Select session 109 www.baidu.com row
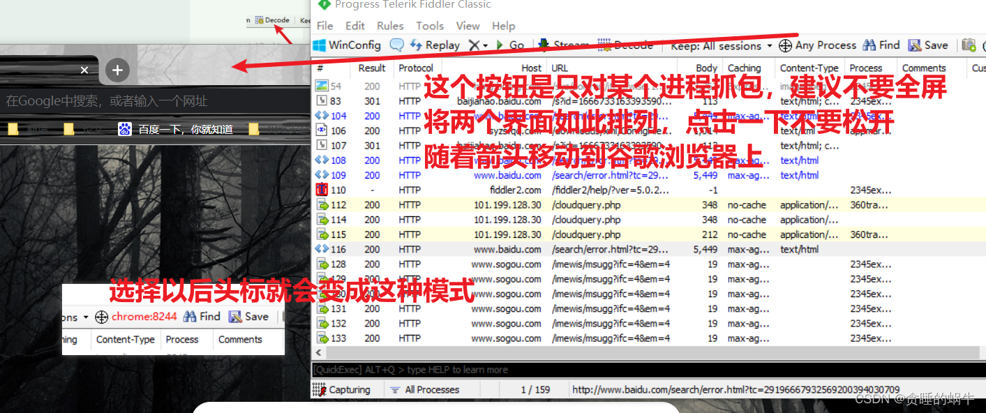The image size is (986, 413). (649, 175)
